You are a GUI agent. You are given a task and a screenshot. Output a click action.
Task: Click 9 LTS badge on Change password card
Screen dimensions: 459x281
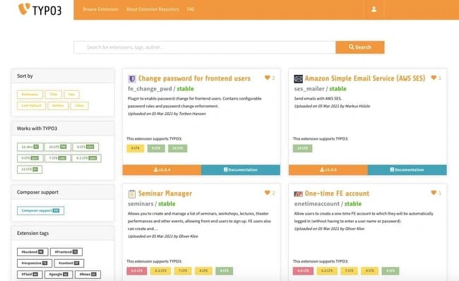(x=156, y=148)
